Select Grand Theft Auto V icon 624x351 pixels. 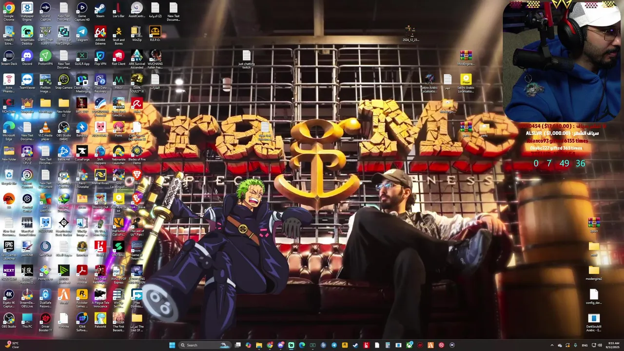(x=45, y=36)
